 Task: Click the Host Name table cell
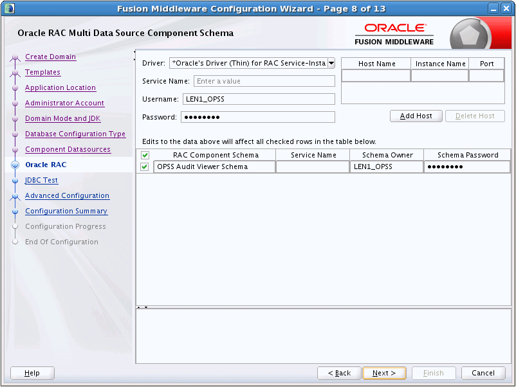tap(376, 76)
